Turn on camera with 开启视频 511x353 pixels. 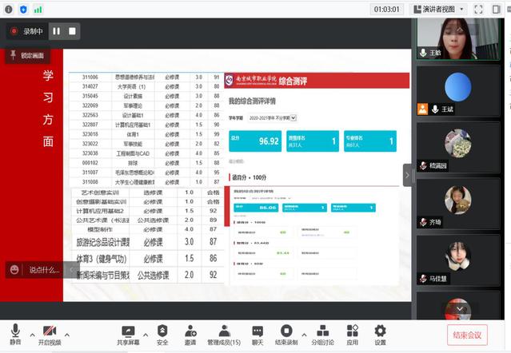point(49,334)
